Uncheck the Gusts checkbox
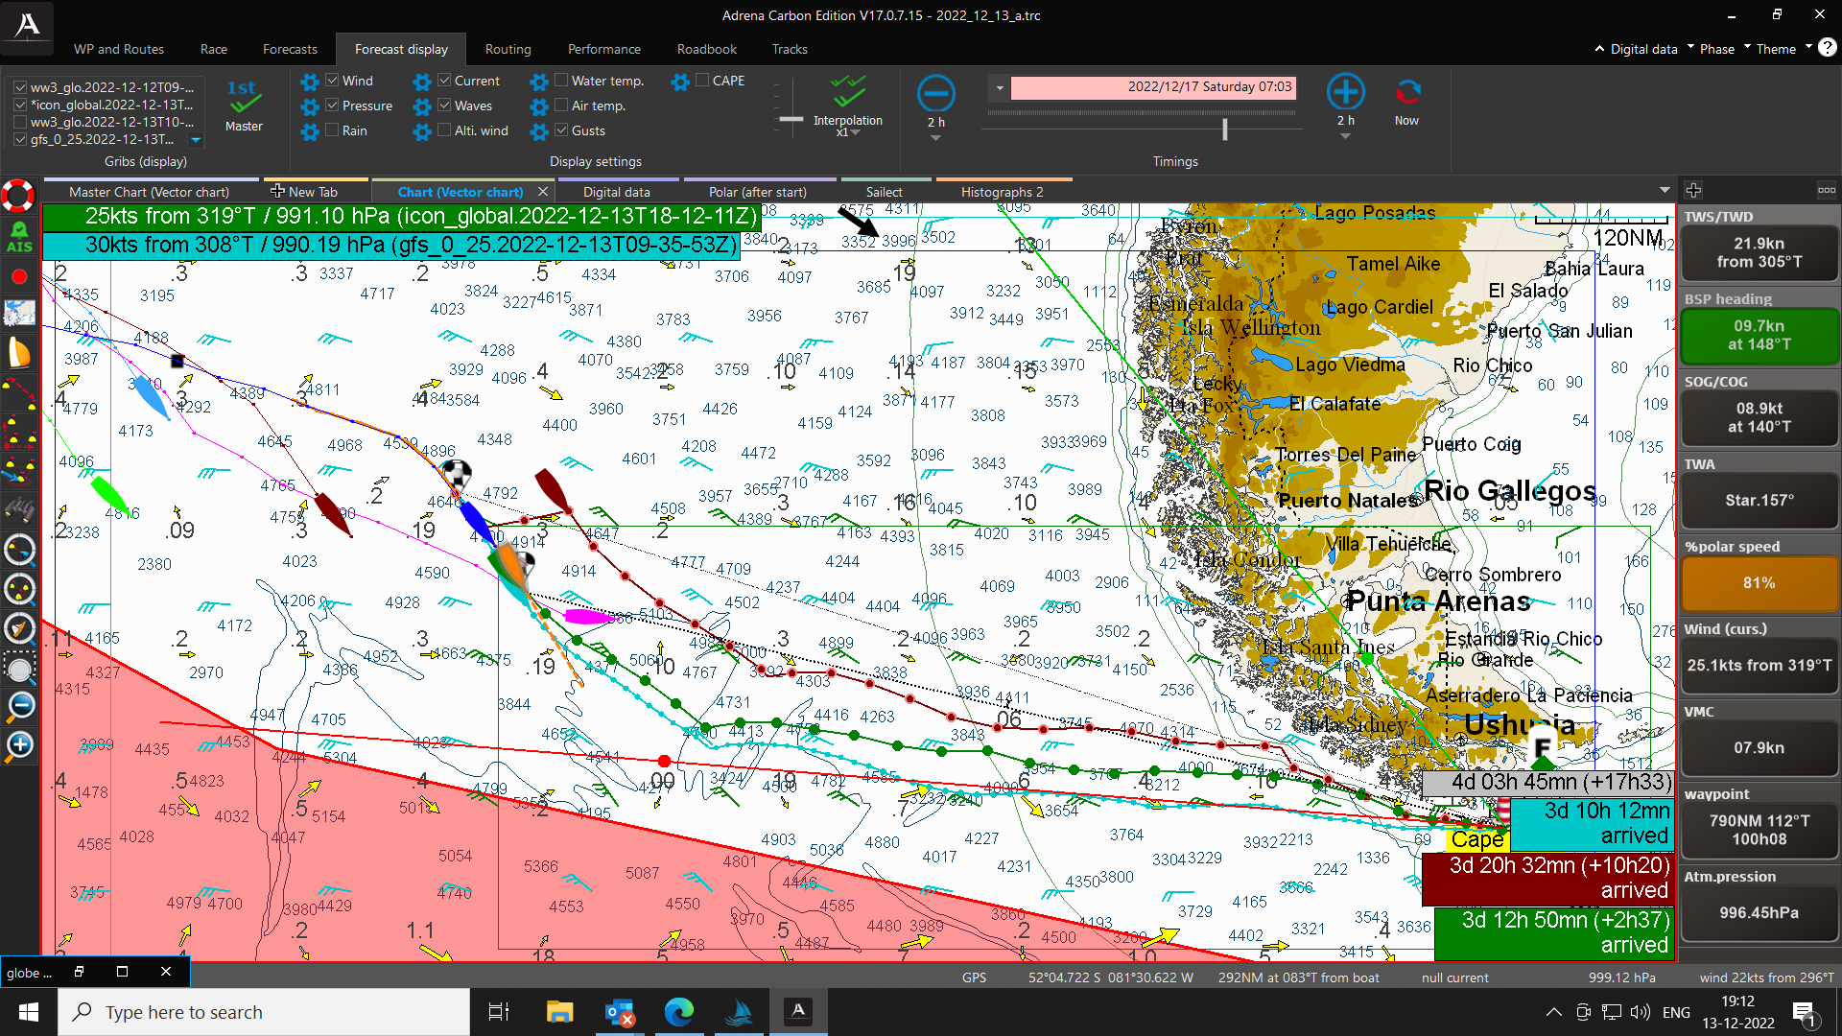The height and width of the screenshot is (1036, 1842). click(x=562, y=130)
